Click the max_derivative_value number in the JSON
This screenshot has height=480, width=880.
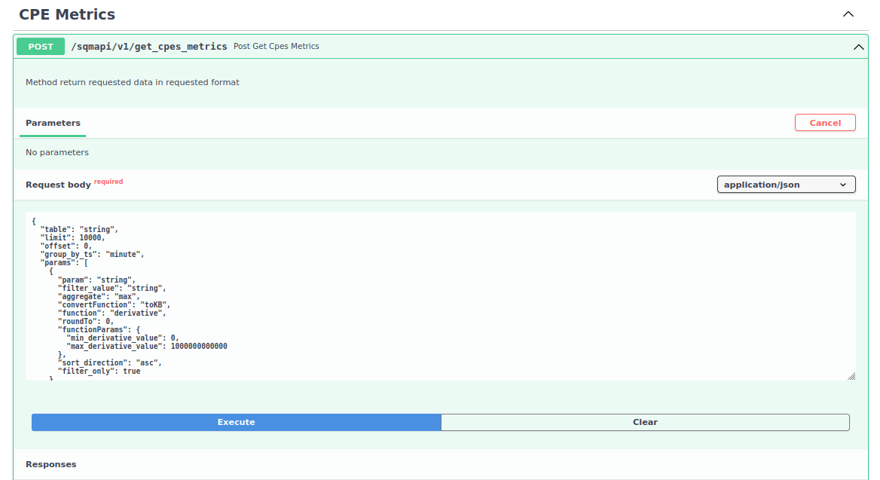pyautogui.click(x=199, y=346)
